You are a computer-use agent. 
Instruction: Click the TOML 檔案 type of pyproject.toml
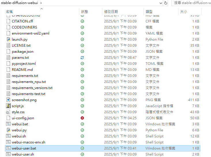tap(154, 64)
